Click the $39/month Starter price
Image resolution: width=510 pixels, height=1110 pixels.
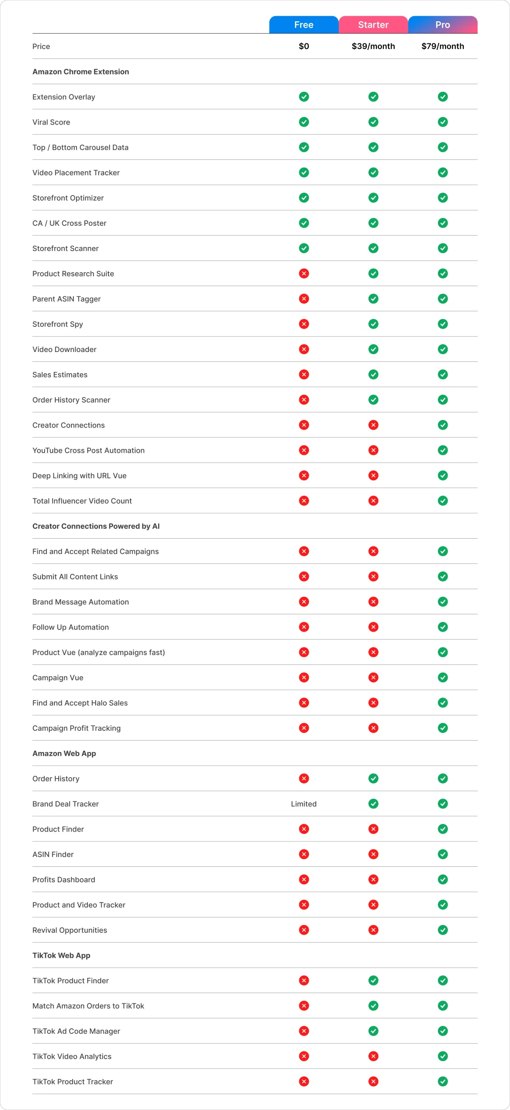point(373,46)
